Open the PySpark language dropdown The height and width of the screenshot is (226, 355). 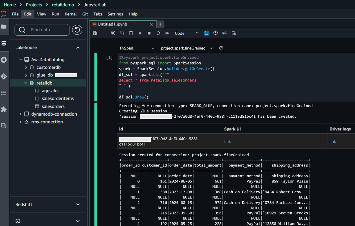137,48
